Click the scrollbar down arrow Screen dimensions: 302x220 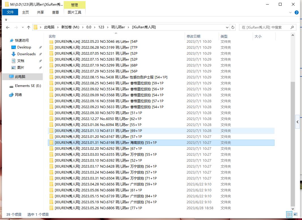[293, 209]
